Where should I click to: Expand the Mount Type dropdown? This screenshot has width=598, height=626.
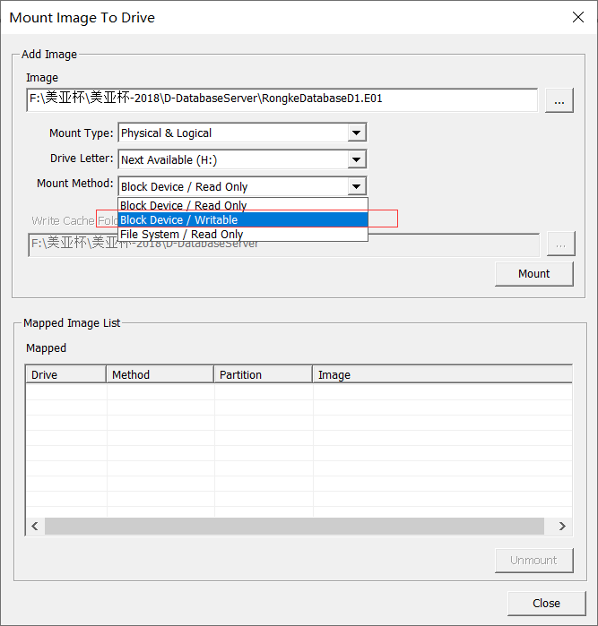click(x=357, y=133)
